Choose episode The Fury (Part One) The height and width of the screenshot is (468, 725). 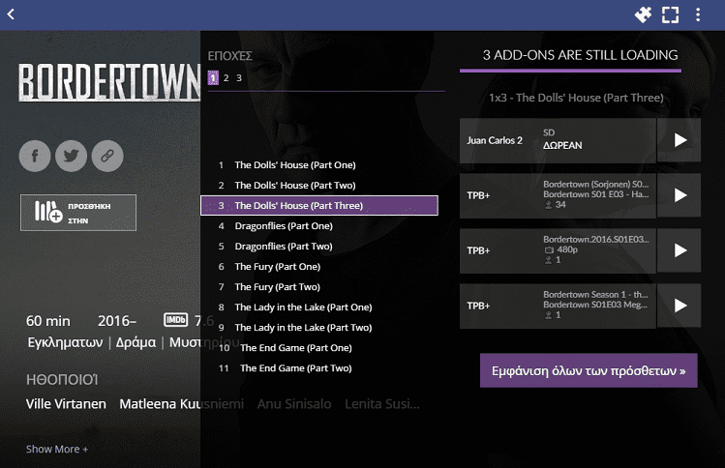tap(319, 267)
